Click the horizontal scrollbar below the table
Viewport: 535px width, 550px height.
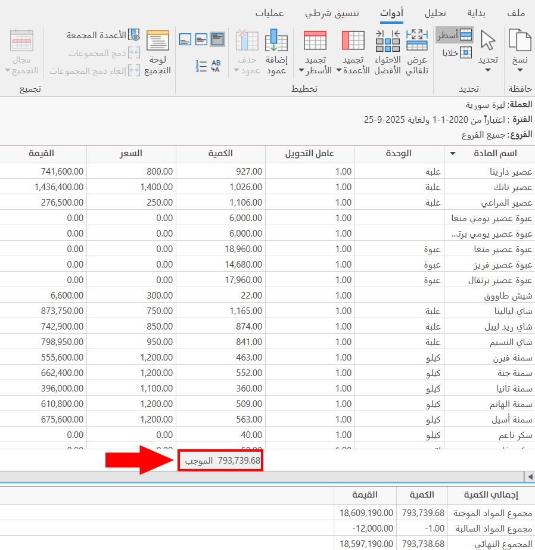pos(268,476)
